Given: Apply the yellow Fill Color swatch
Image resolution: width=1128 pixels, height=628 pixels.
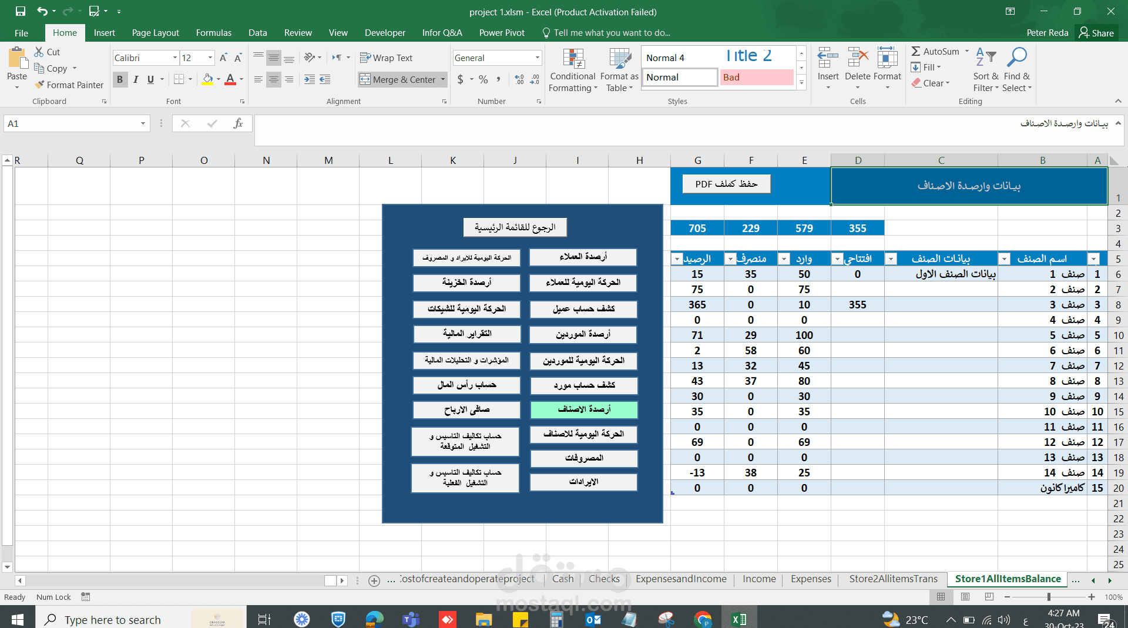Looking at the screenshot, I should click(208, 79).
